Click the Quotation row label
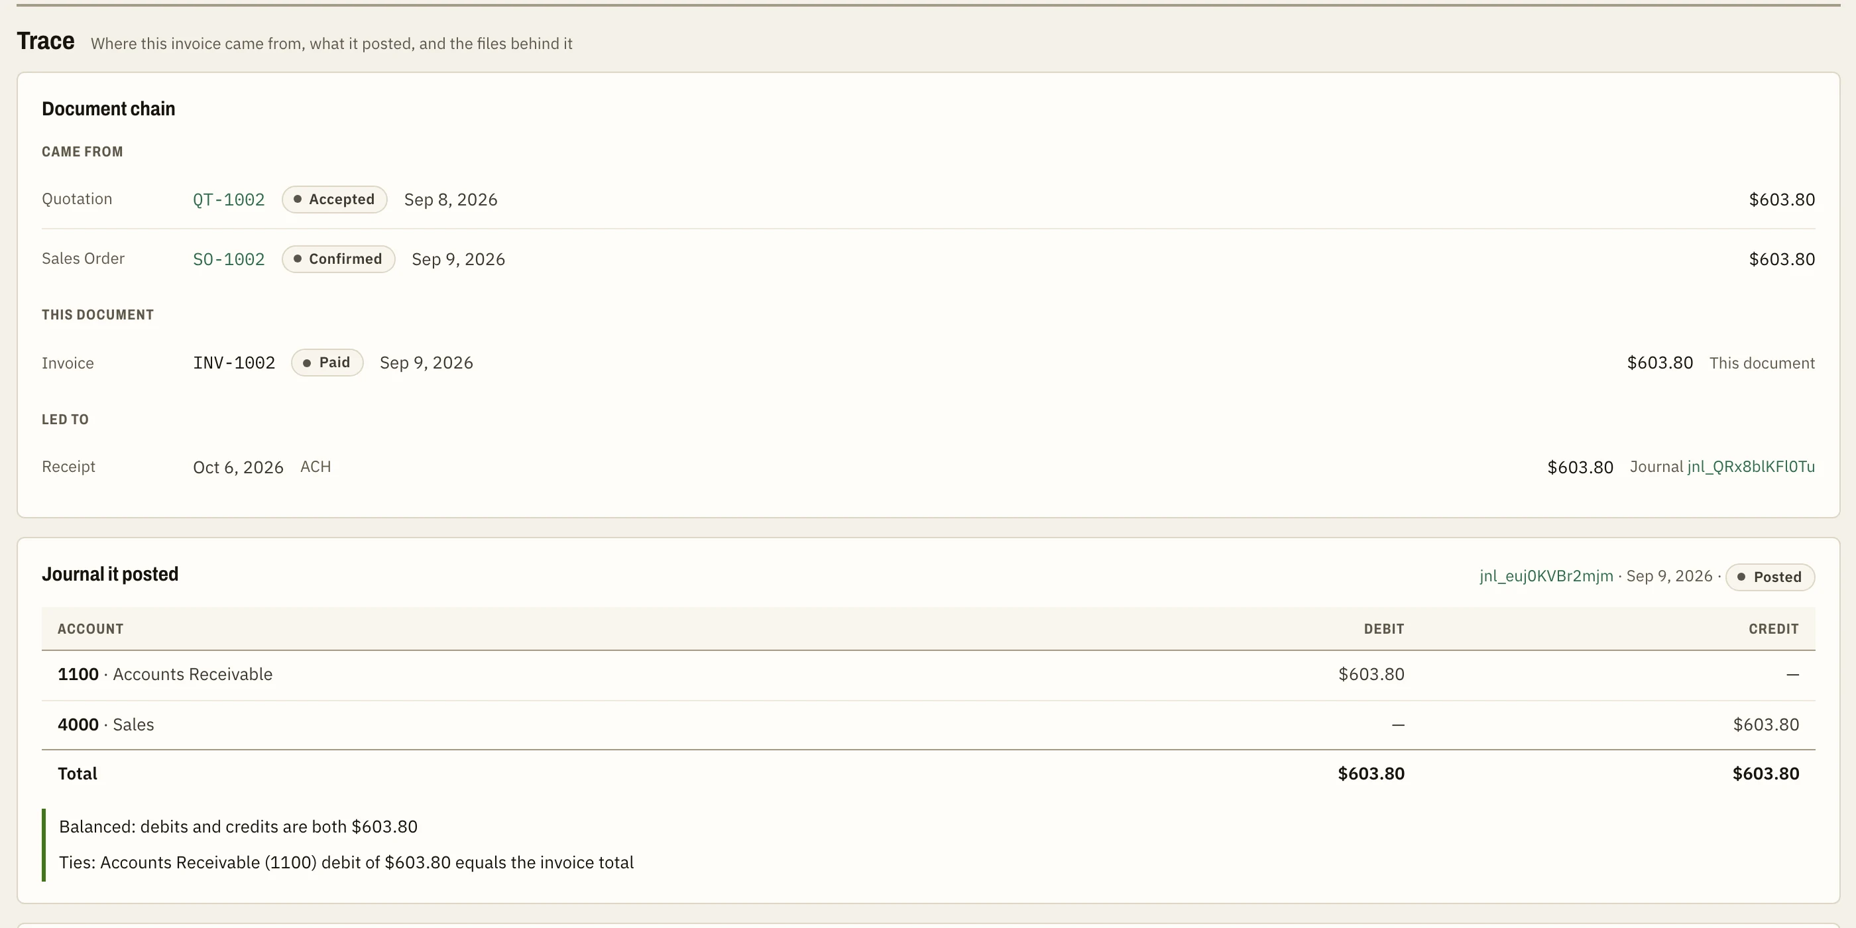The image size is (1856, 928). coord(76,199)
